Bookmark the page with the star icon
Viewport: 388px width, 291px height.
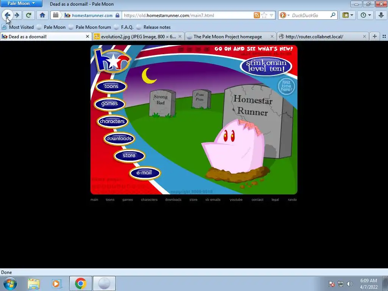[x=264, y=15]
